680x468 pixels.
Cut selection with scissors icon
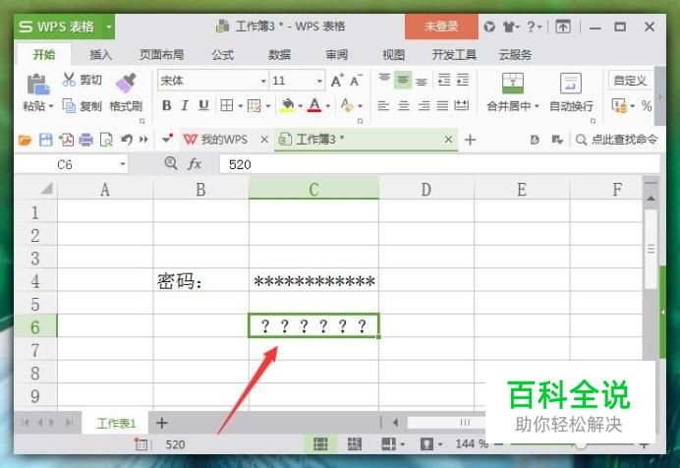69,80
